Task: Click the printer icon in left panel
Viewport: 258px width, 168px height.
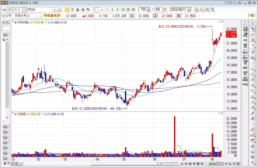Action: (4, 39)
